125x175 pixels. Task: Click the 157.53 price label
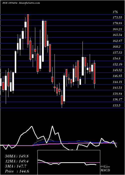click(117, 53)
